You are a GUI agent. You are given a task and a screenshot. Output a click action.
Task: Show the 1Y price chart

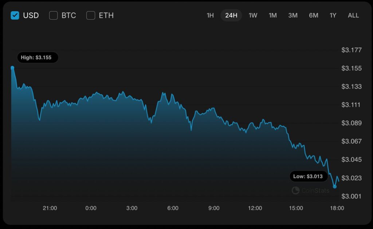pyautogui.click(x=333, y=15)
